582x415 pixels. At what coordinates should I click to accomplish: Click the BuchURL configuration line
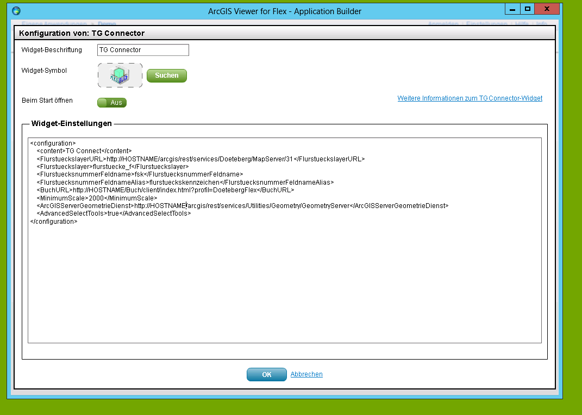point(166,190)
